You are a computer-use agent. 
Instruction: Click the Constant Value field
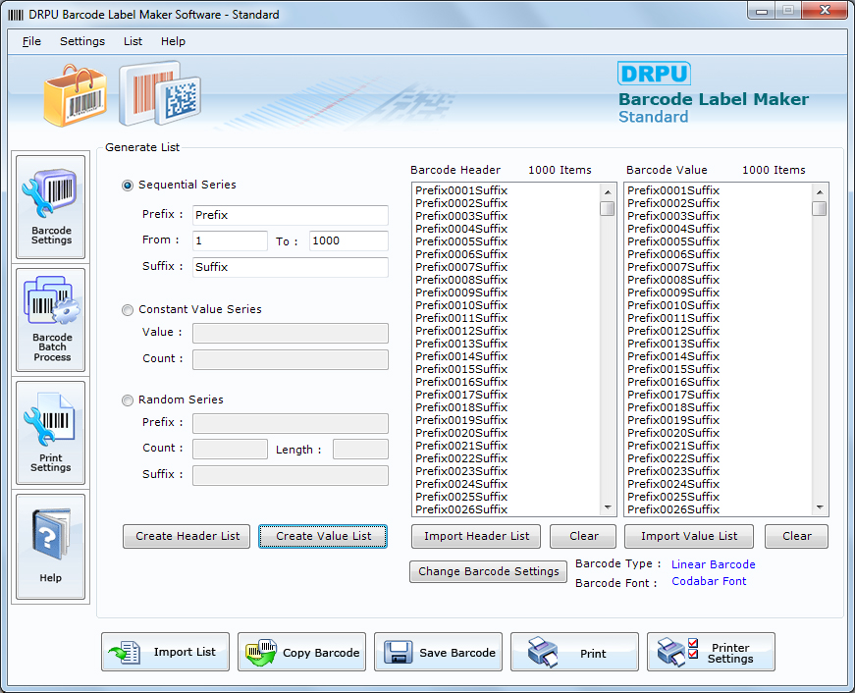tap(291, 333)
